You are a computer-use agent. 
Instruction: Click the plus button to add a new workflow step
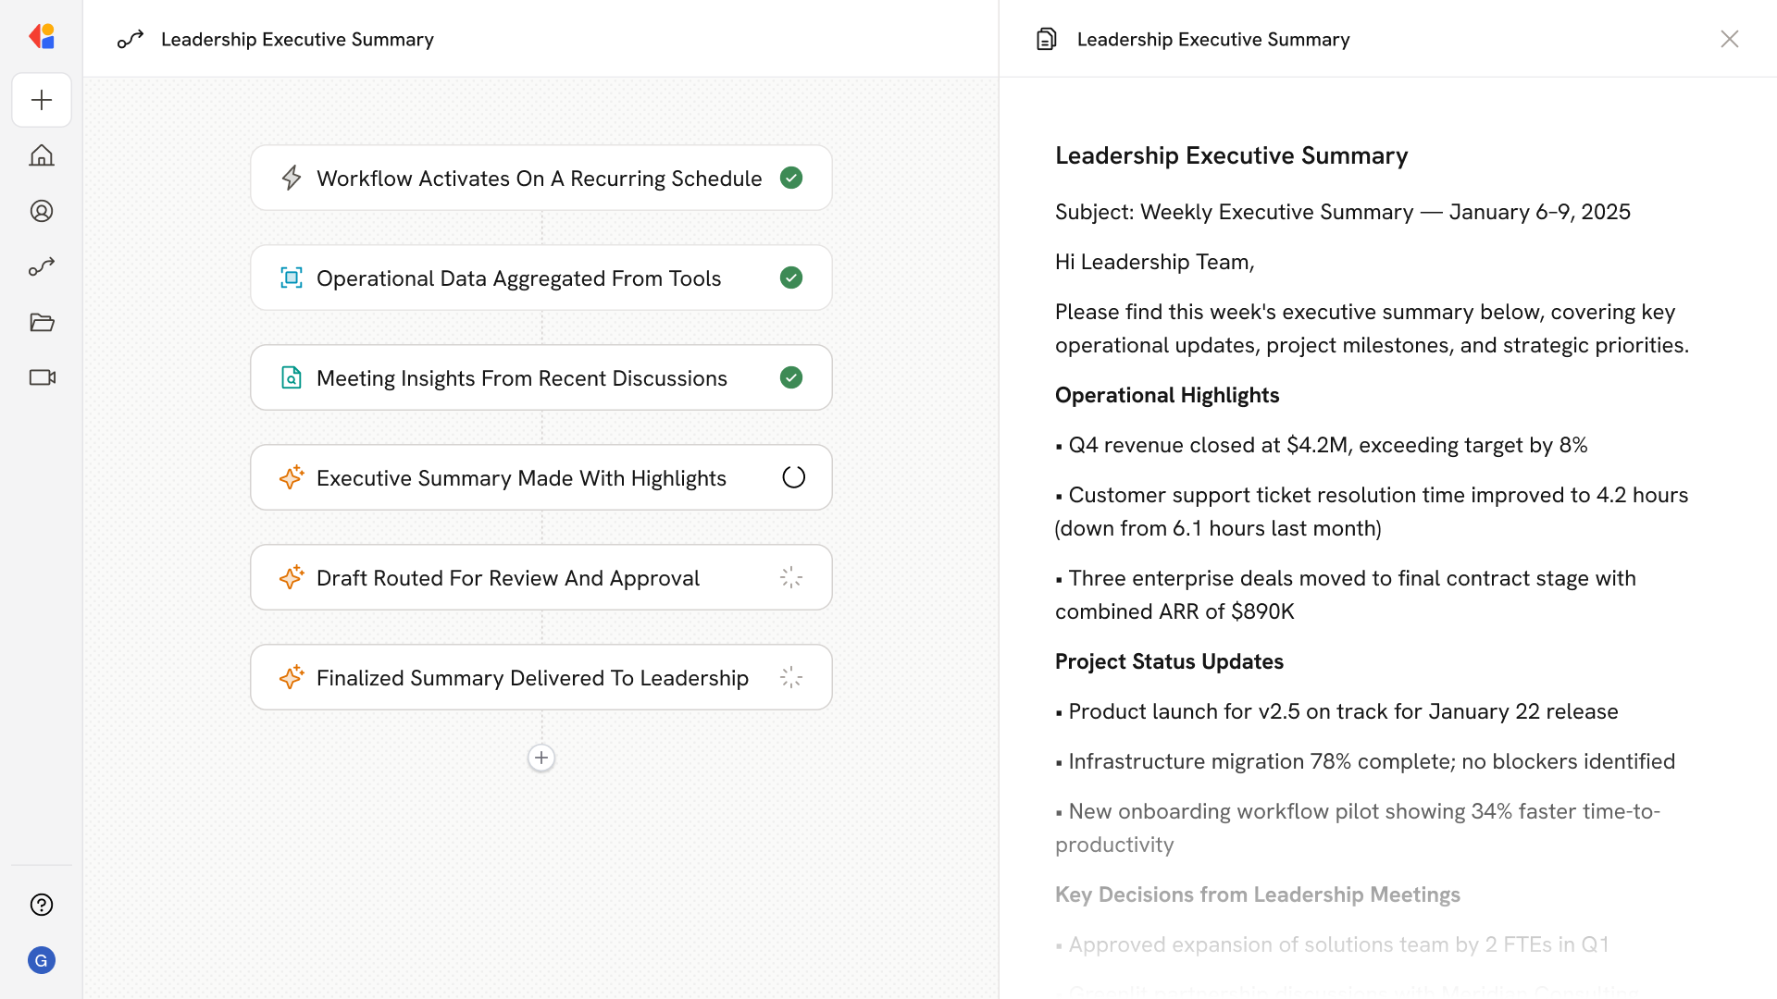pos(541,758)
